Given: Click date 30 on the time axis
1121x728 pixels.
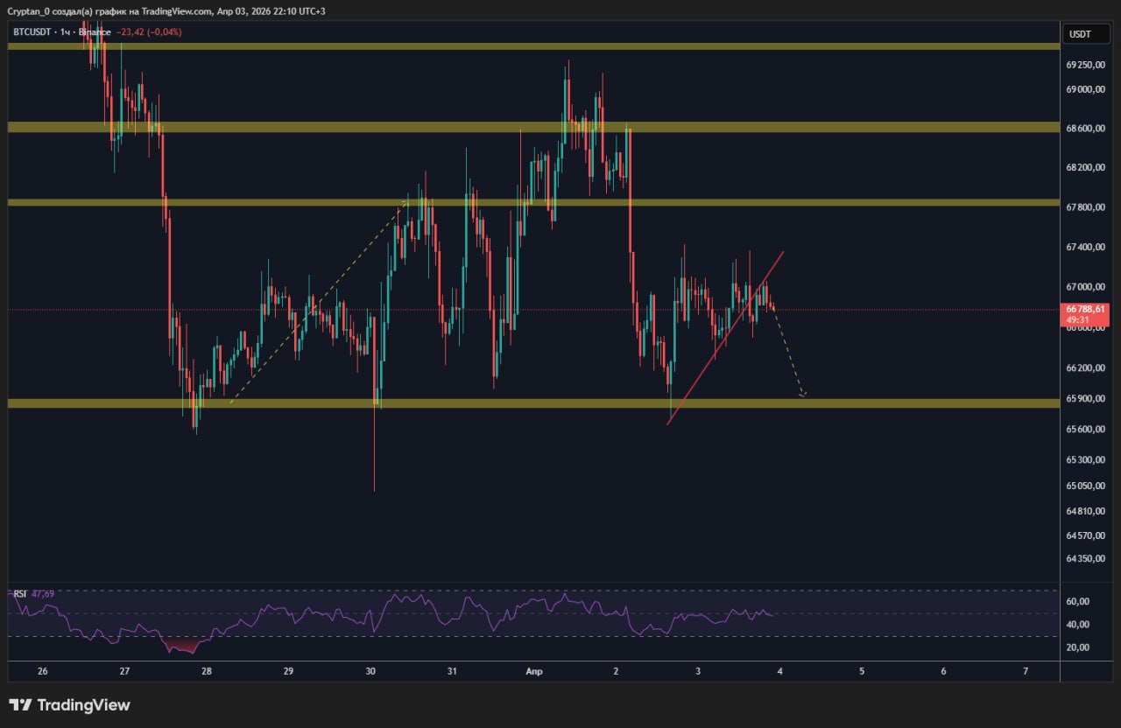Looking at the screenshot, I should pos(370,671).
